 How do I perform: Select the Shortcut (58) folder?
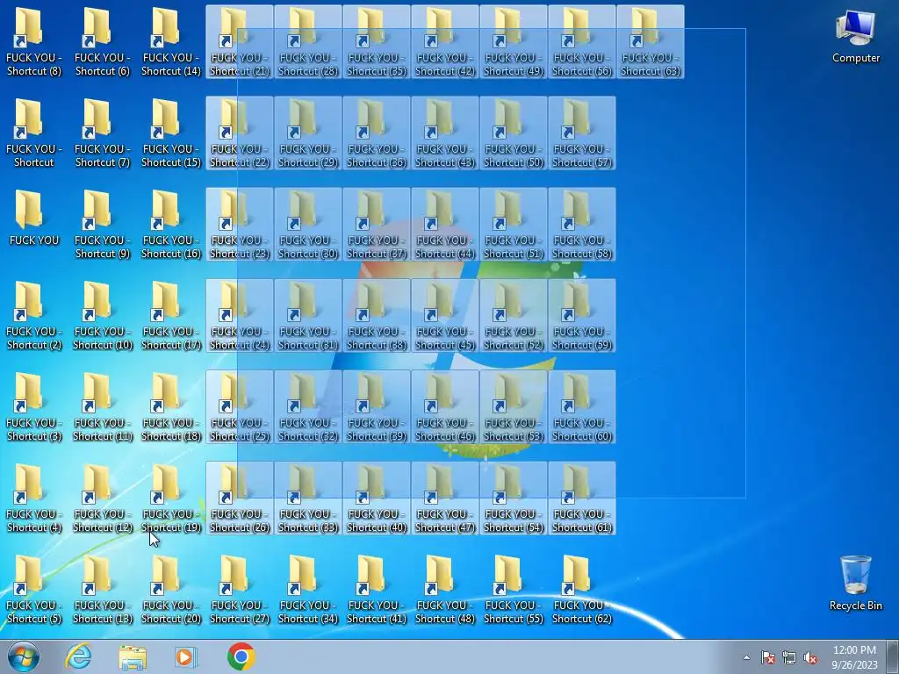tap(582, 224)
